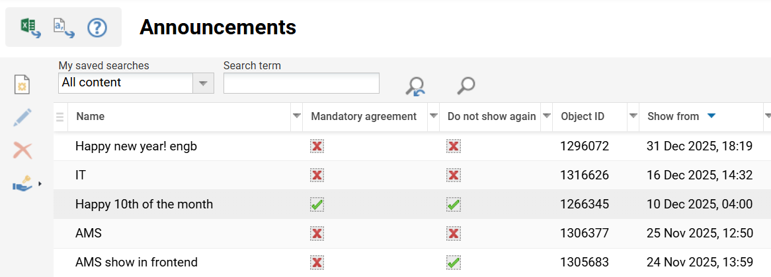Image resolution: width=771 pixels, height=277 pixels.
Task: Toggle Do not show again for the IT row
Action: [454, 175]
